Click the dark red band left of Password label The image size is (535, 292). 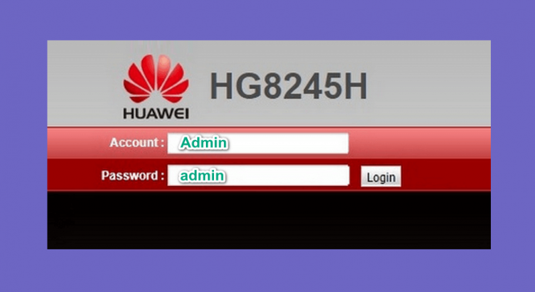(x=74, y=175)
